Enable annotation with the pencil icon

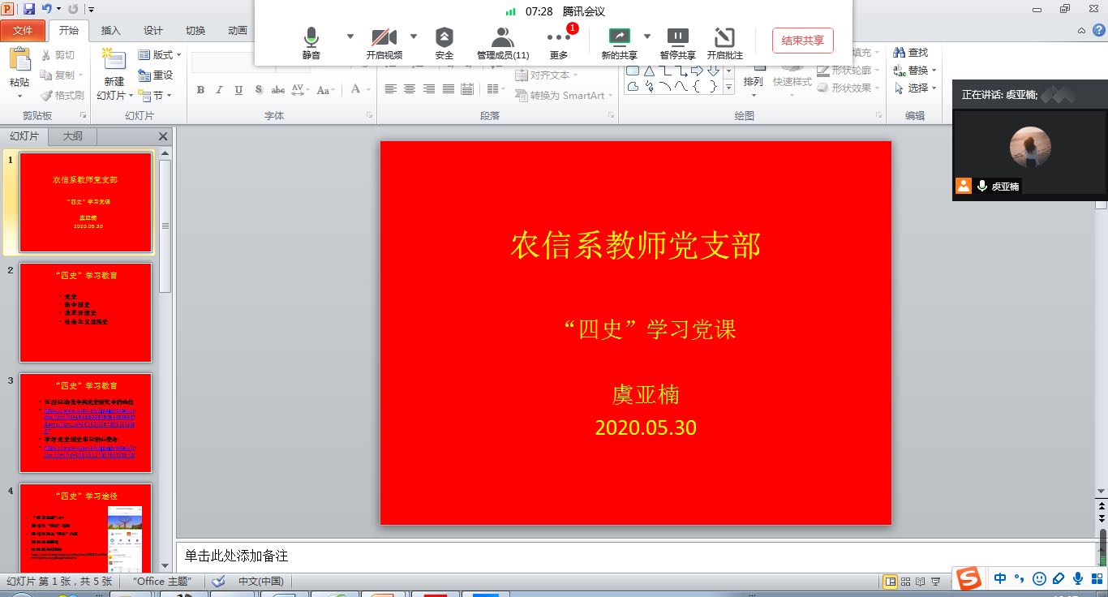click(x=724, y=42)
